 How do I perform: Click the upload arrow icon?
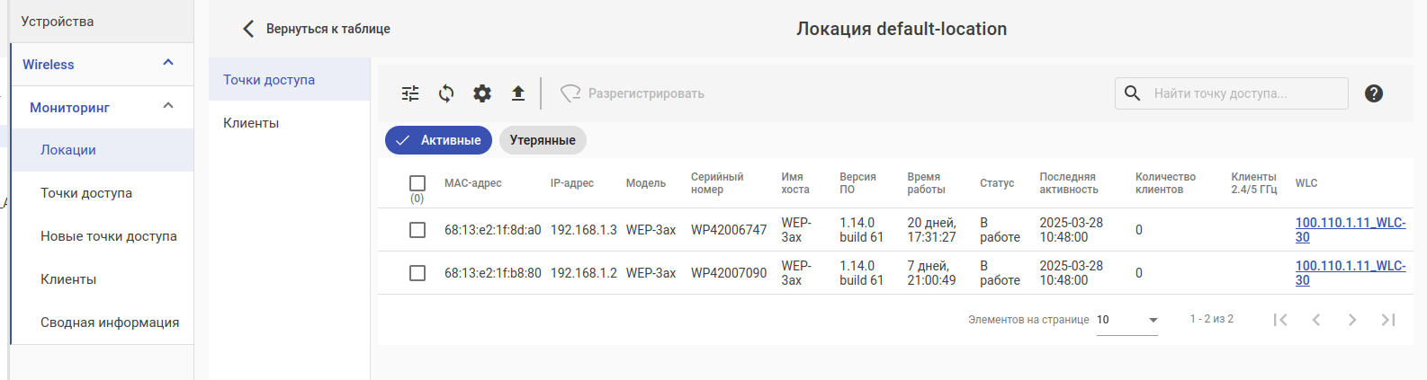[x=518, y=93]
